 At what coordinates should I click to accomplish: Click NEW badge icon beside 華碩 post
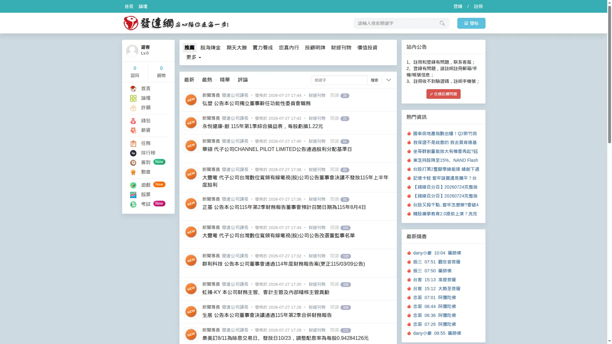pyautogui.click(x=191, y=146)
